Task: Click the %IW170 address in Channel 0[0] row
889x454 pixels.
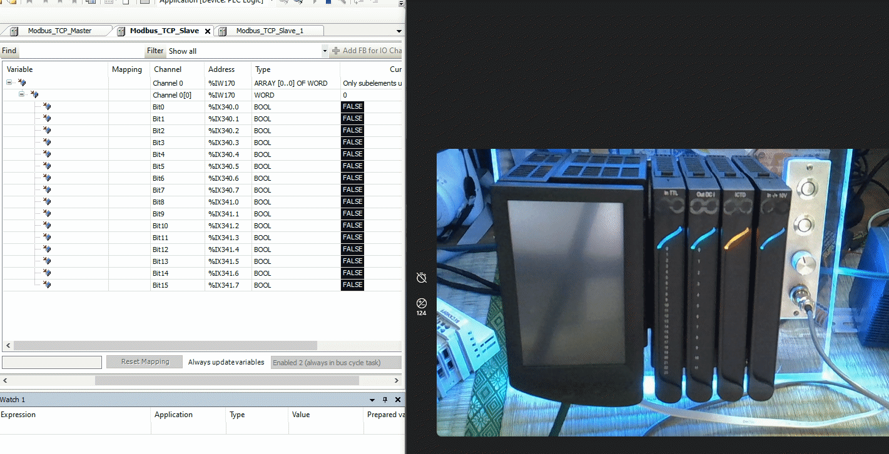Action: click(x=221, y=95)
